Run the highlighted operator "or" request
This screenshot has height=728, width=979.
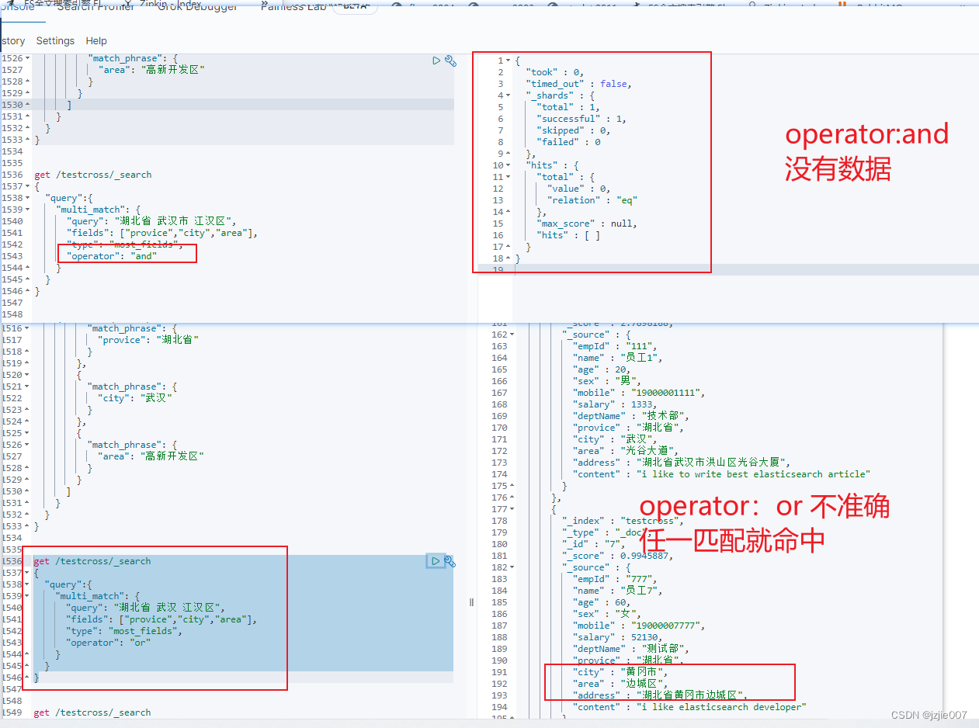436,561
